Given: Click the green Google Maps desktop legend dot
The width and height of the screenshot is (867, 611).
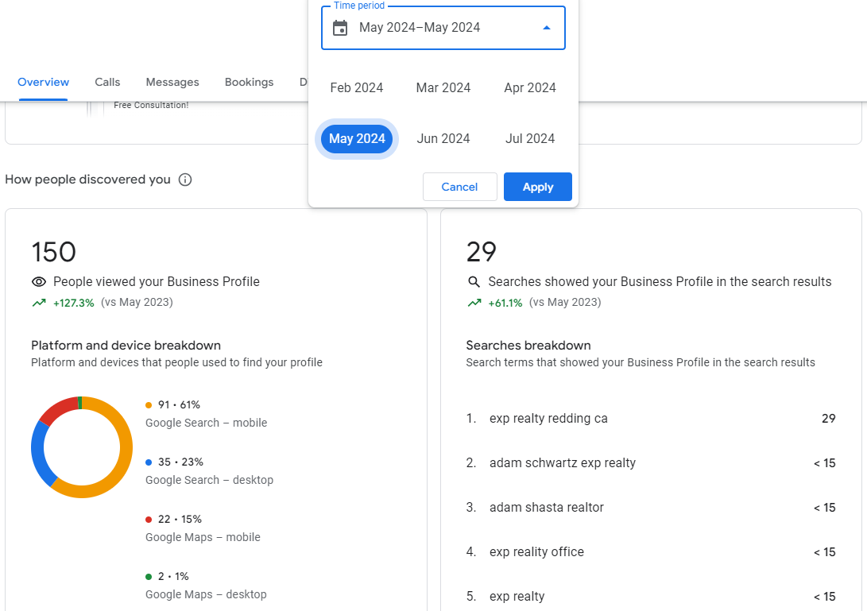Looking at the screenshot, I should pyautogui.click(x=148, y=577).
